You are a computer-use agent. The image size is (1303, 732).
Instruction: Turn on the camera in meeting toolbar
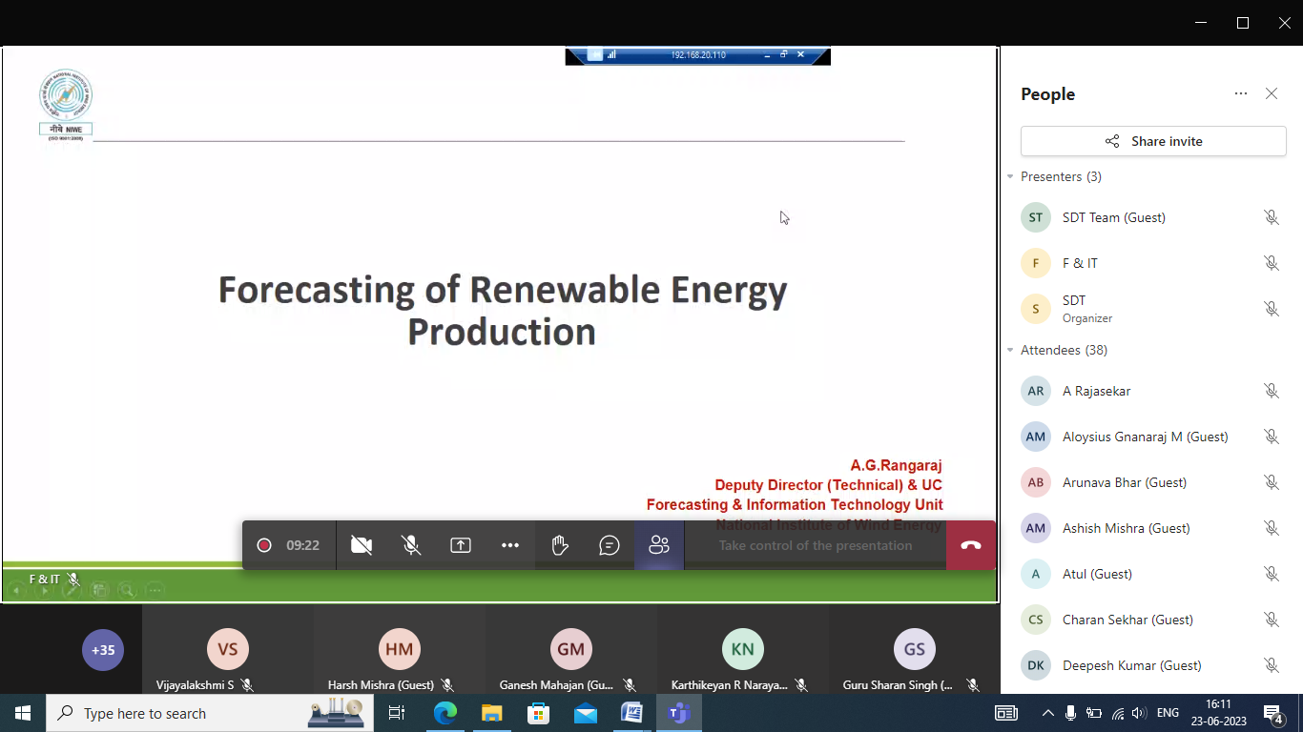coord(362,545)
